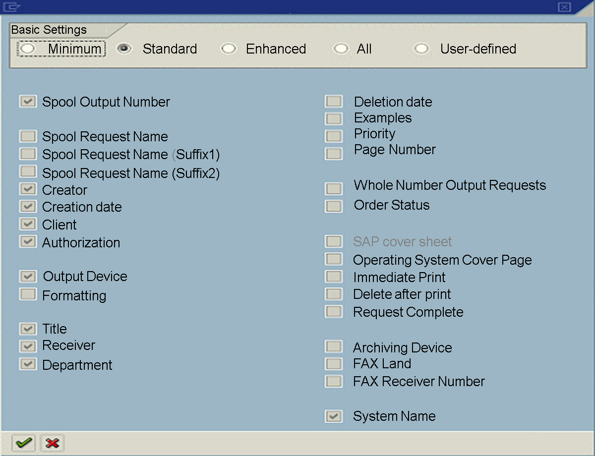Choose the Enhanced basic setting

(229, 49)
